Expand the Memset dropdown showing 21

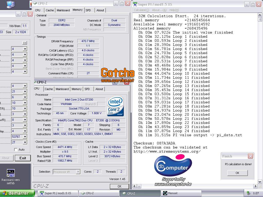pyautogui.click(x=25, y=92)
